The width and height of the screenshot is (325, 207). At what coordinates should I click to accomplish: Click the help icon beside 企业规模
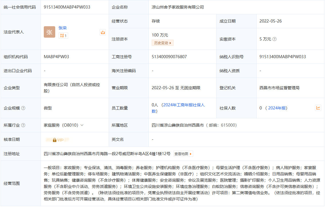click(23, 108)
